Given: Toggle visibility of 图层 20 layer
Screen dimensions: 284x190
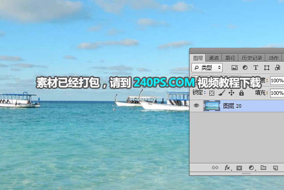Looking at the screenshot, I should tap(196, 106).
